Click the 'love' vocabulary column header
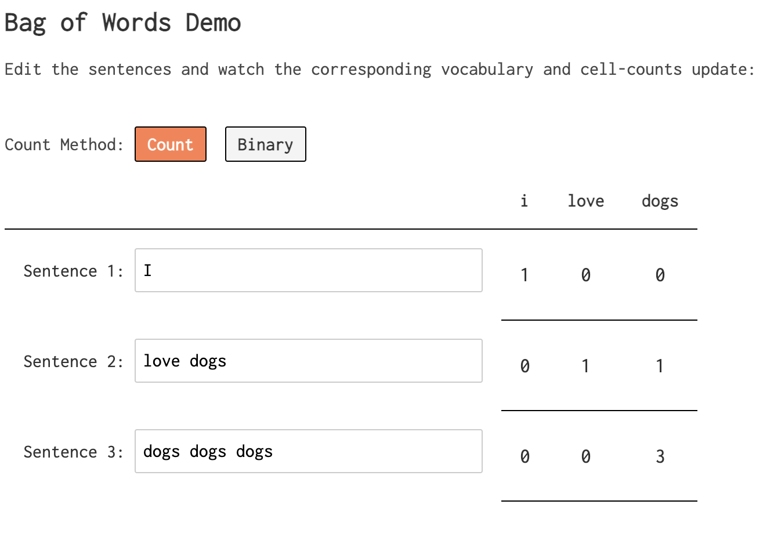The height and width of the screenshot is (537, 774). [586, 201]
